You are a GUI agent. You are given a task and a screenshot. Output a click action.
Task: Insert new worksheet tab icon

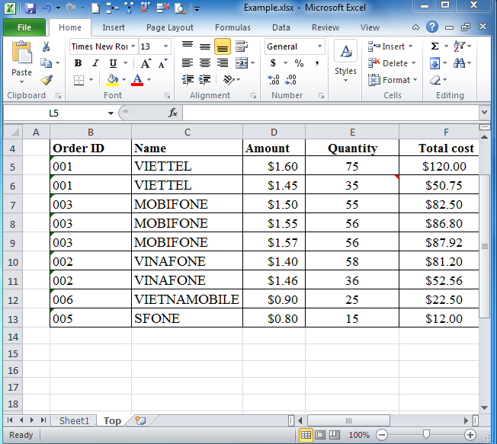(x=140, y=420)
